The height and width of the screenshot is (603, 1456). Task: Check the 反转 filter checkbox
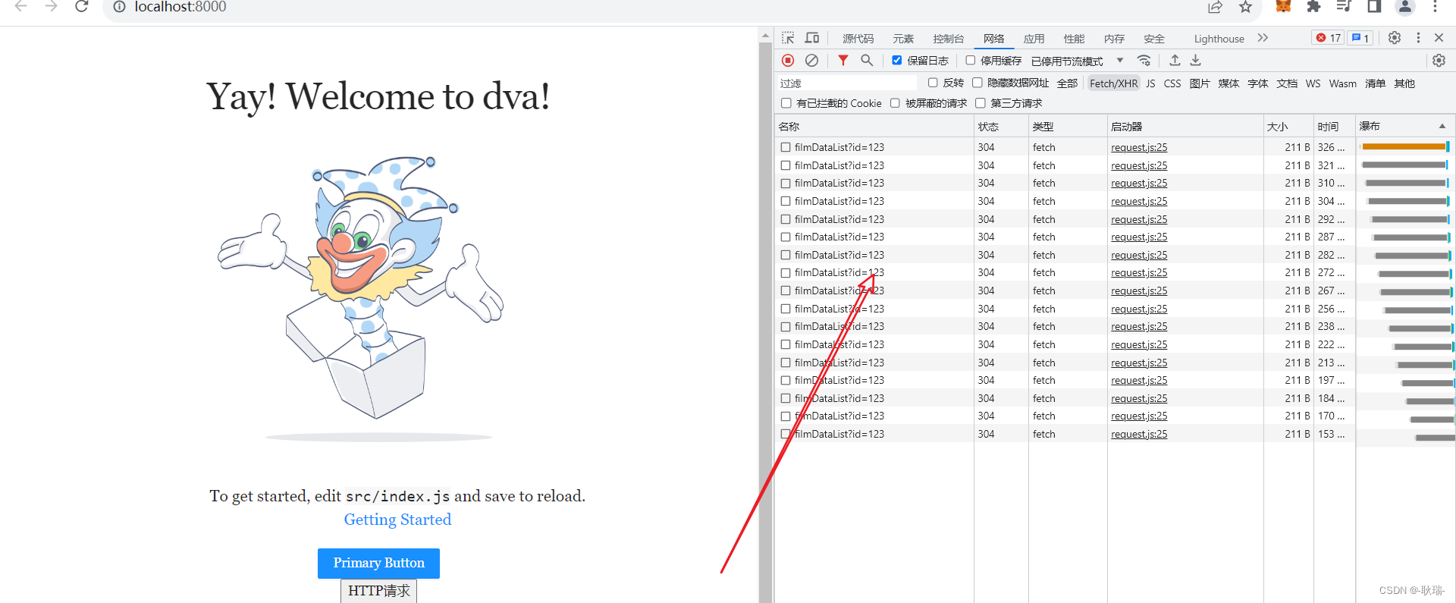click(x=933, y=83)
